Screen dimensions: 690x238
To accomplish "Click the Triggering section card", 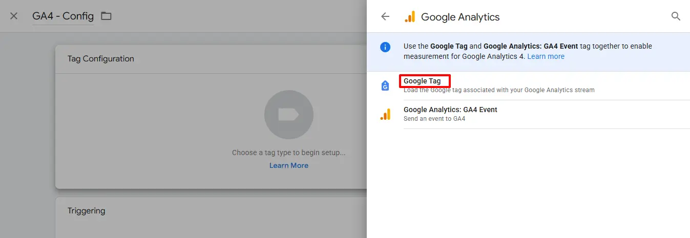I will coord(211,218).
